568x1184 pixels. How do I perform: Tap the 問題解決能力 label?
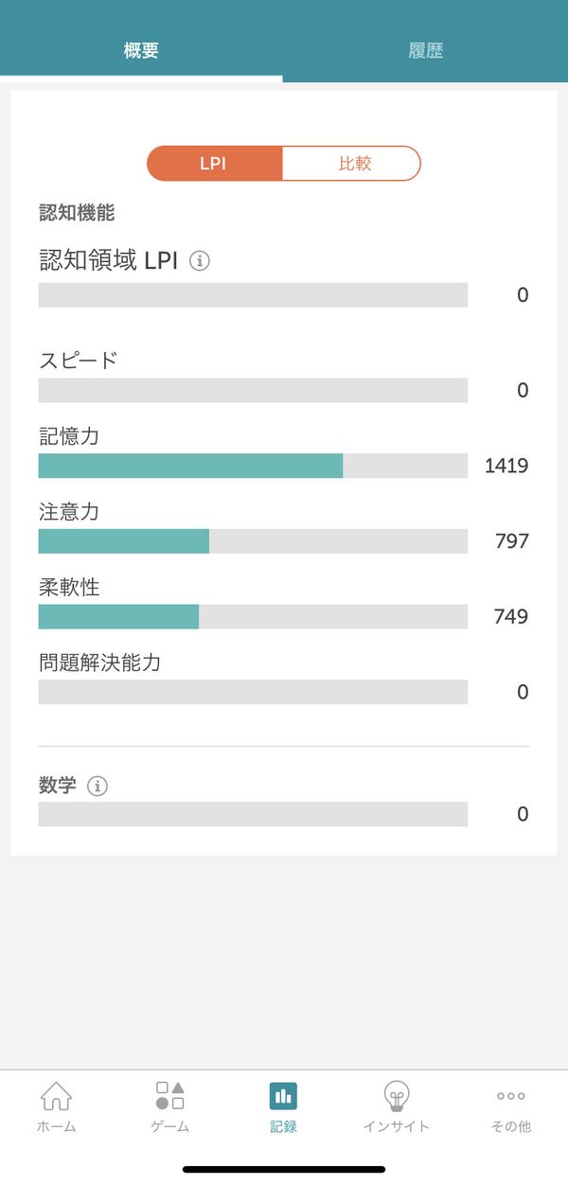point(99,663)
